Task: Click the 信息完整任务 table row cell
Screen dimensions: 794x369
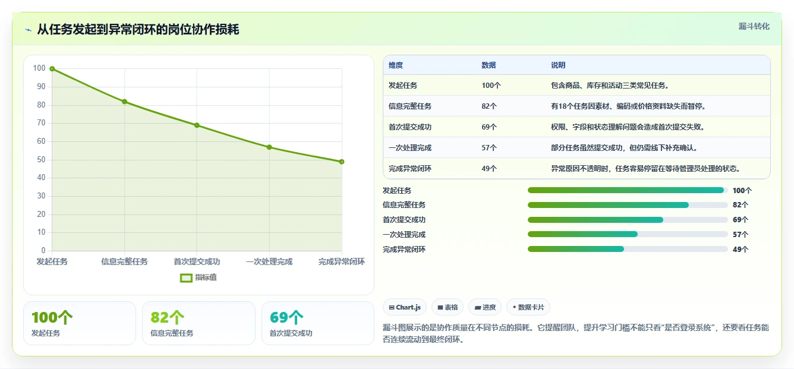Action: [x=410, y=106]
